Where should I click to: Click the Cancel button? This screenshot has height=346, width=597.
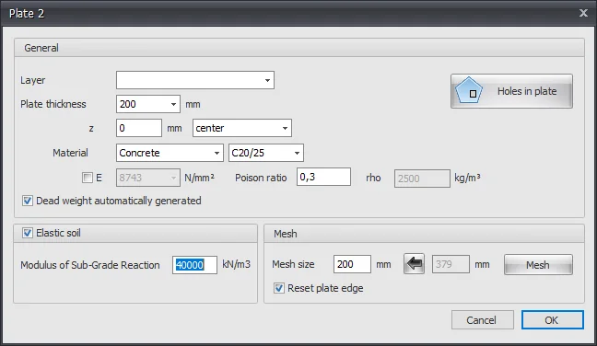point(482,320)
